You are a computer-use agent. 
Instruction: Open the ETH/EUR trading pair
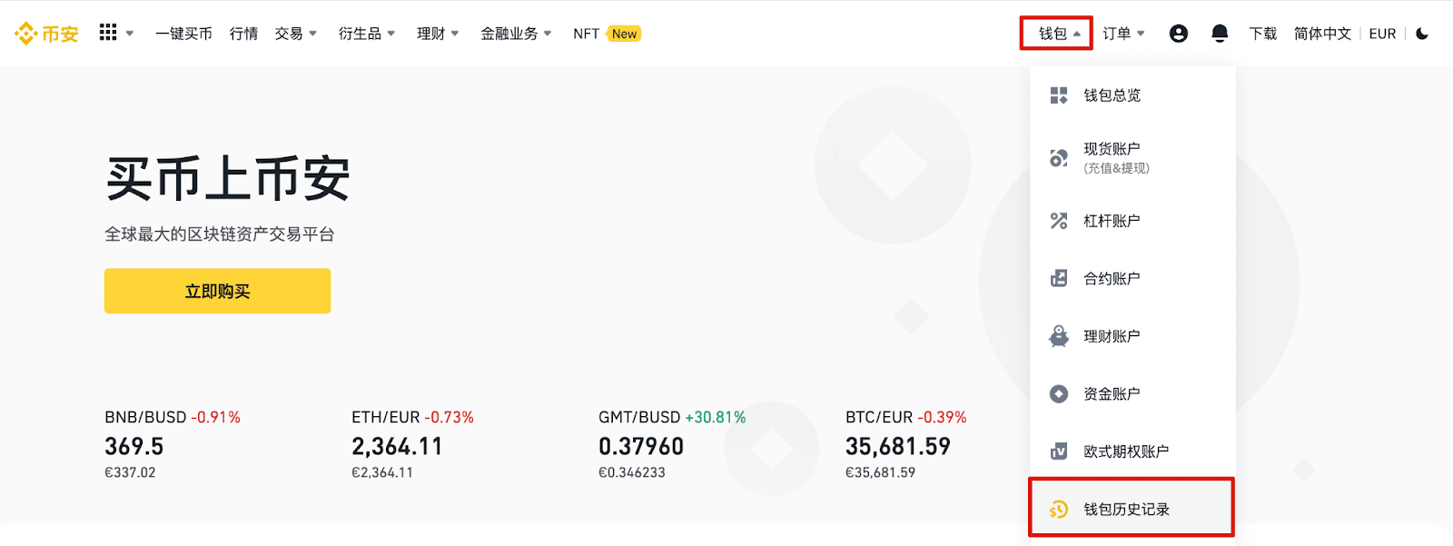pos(386,417)
